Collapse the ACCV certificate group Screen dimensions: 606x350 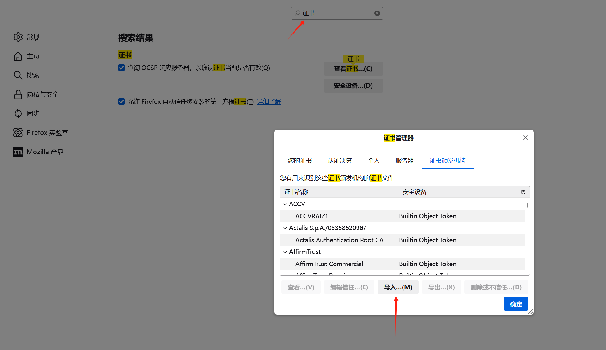click(285, 204)
